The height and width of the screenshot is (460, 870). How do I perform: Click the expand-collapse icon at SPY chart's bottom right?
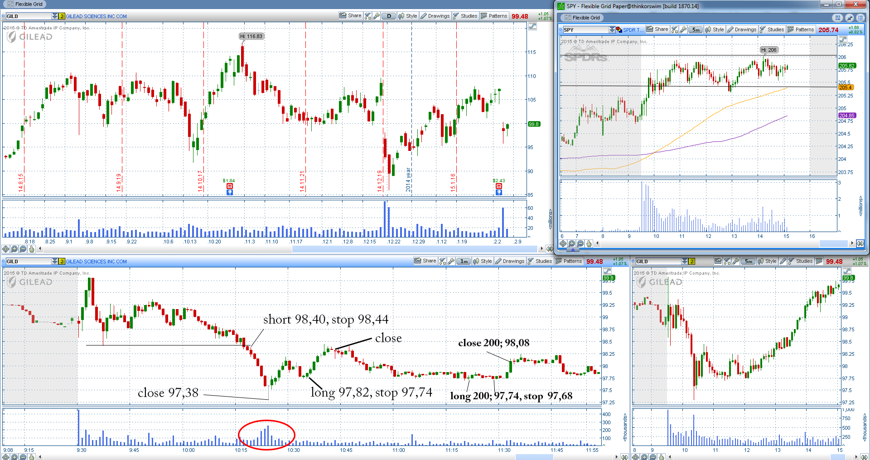click(x=860, y=243)
